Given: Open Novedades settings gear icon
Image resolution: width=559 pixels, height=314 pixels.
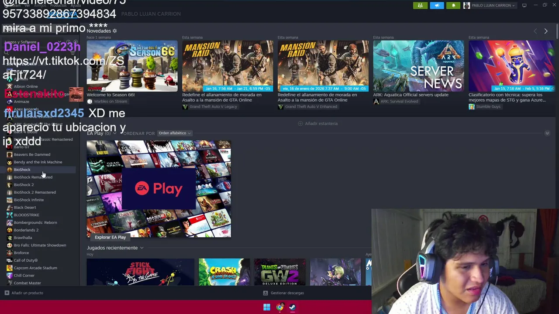Looking at the screenshot, I should [115, 31].
